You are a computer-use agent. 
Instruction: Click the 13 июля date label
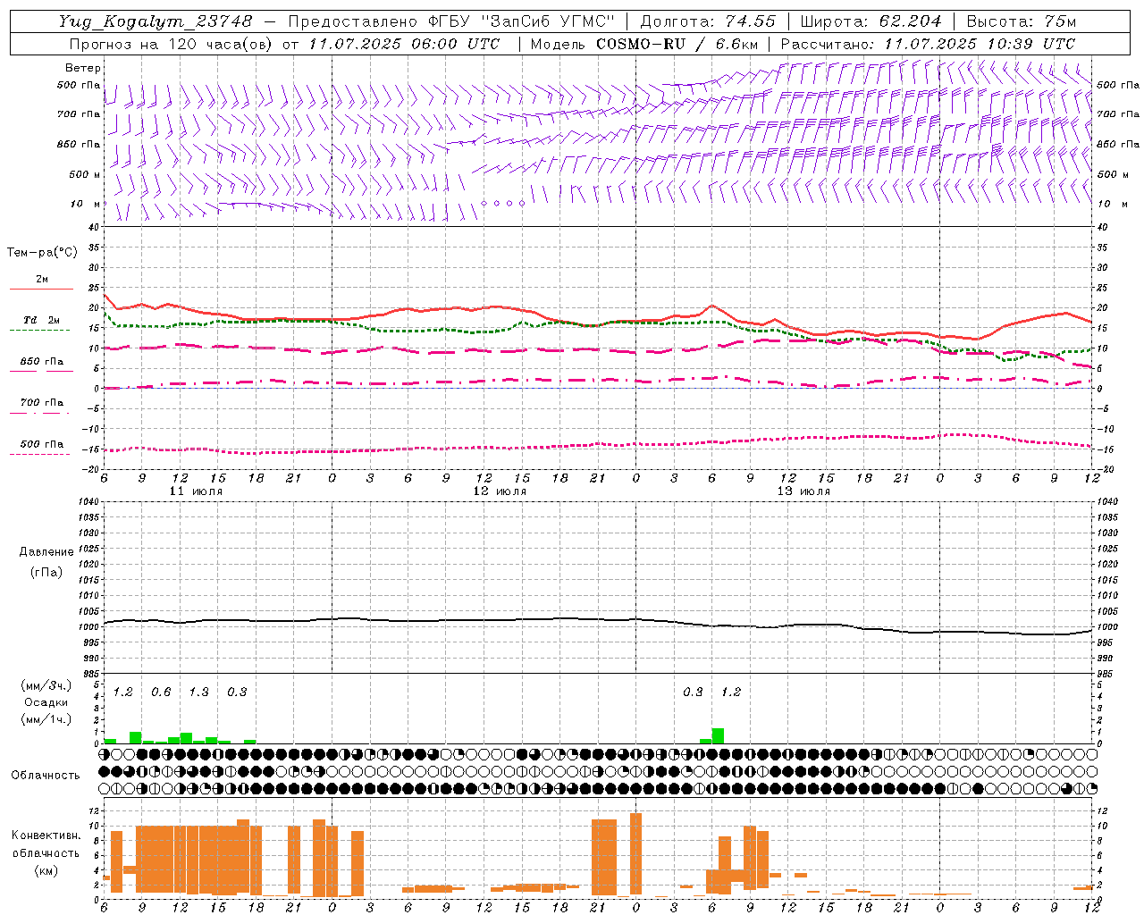[x=803, y=491]
